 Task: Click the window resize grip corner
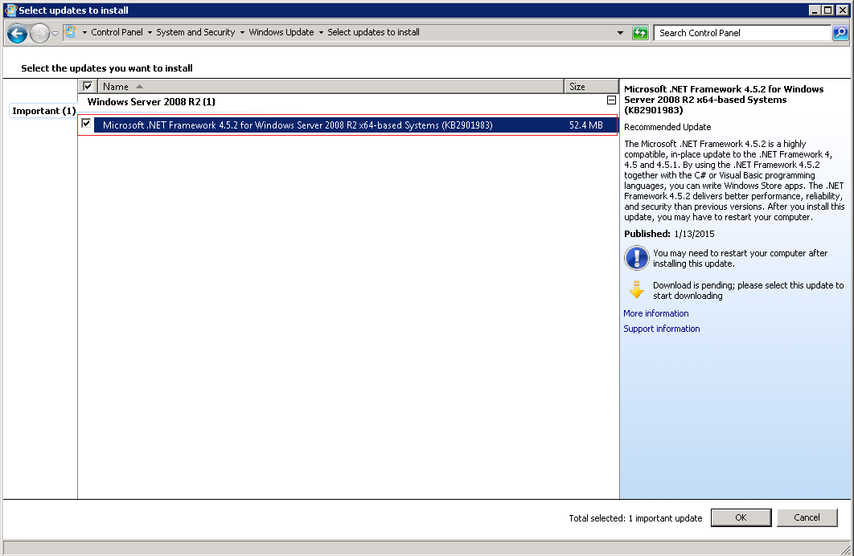845,550
